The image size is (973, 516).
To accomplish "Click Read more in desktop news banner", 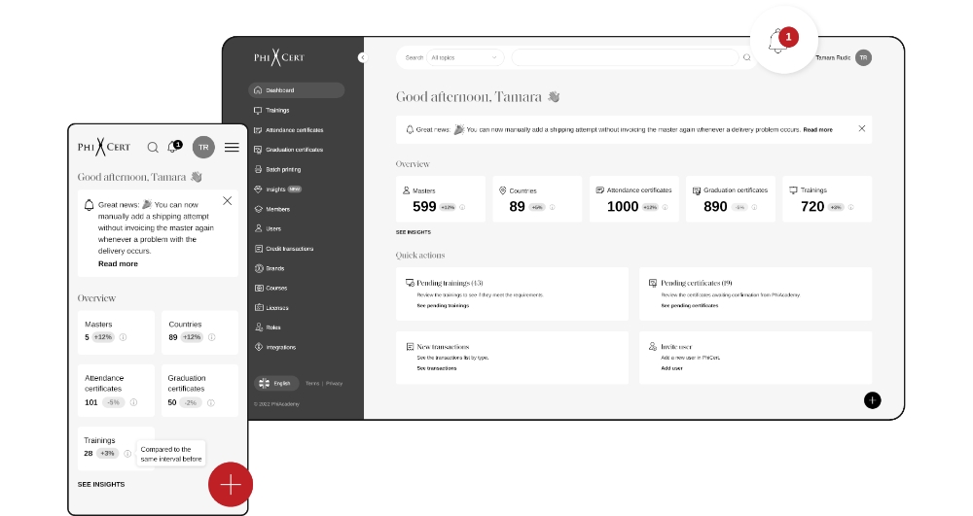I will [x=818, y=130].
